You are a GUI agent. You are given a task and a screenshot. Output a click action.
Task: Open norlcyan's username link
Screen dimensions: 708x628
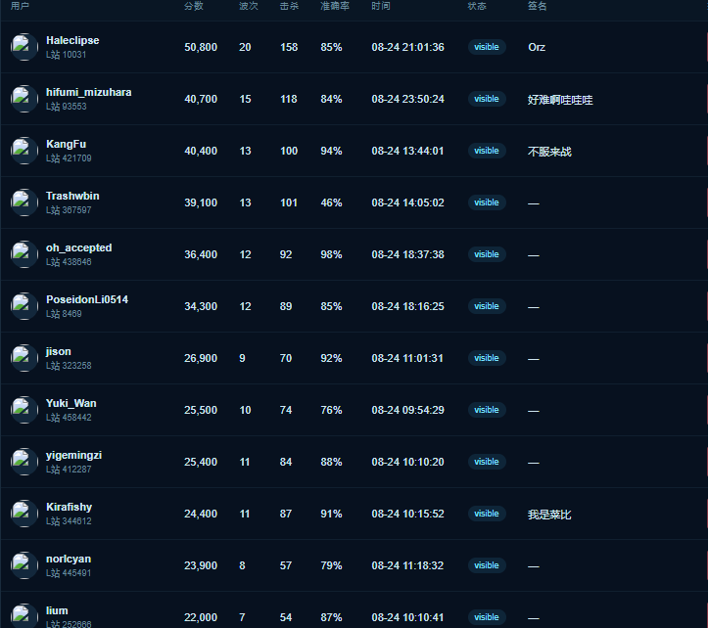click(69, 559)
